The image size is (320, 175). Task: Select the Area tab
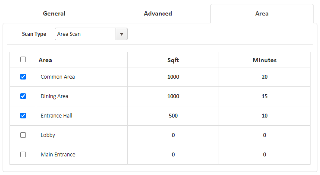(x=262, y=13)
